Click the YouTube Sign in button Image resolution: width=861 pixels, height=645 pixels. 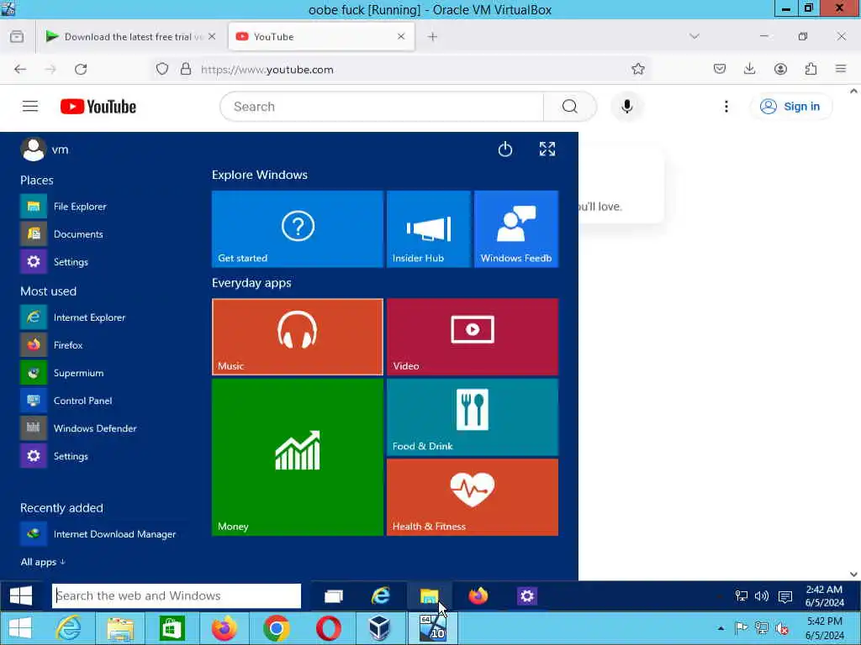[x=790, y=107]
